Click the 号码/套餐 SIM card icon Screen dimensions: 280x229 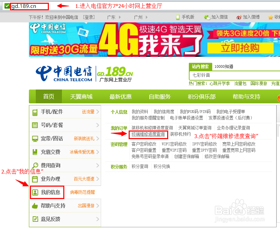click(35, 125)
